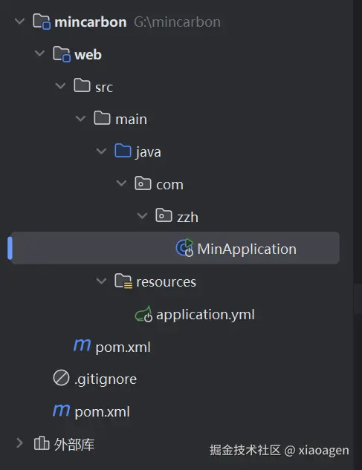Collapse the main folder chevron
This screenshot has width=362, height=470.
tap(80, 119)
